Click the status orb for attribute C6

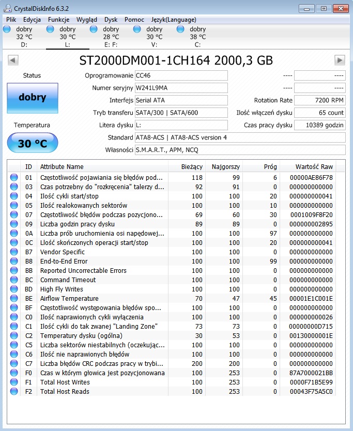(x=14, y=354)
